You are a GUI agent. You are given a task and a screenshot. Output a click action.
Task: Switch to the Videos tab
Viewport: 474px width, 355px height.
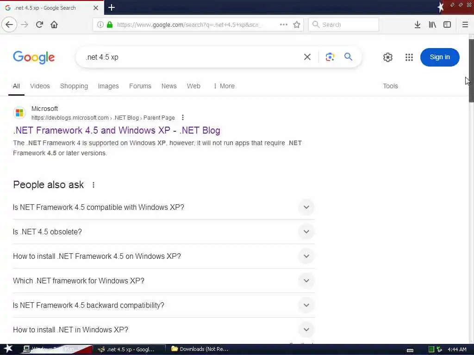[40, 86]
